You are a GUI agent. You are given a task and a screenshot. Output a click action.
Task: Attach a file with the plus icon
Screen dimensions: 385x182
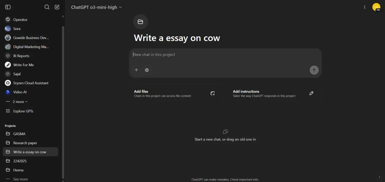(136, 70)
